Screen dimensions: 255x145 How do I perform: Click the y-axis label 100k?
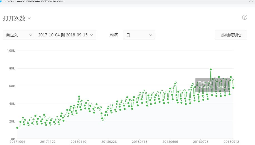(x=11, y=51)
